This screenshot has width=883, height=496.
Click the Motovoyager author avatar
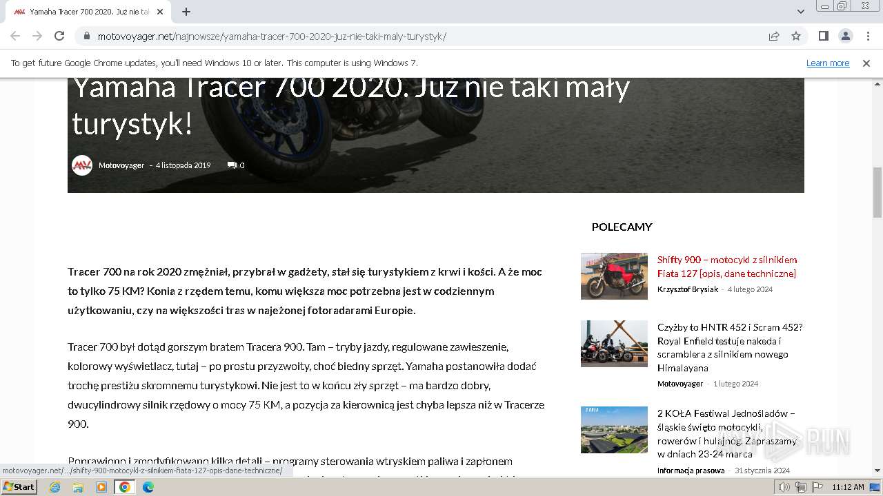82,165
